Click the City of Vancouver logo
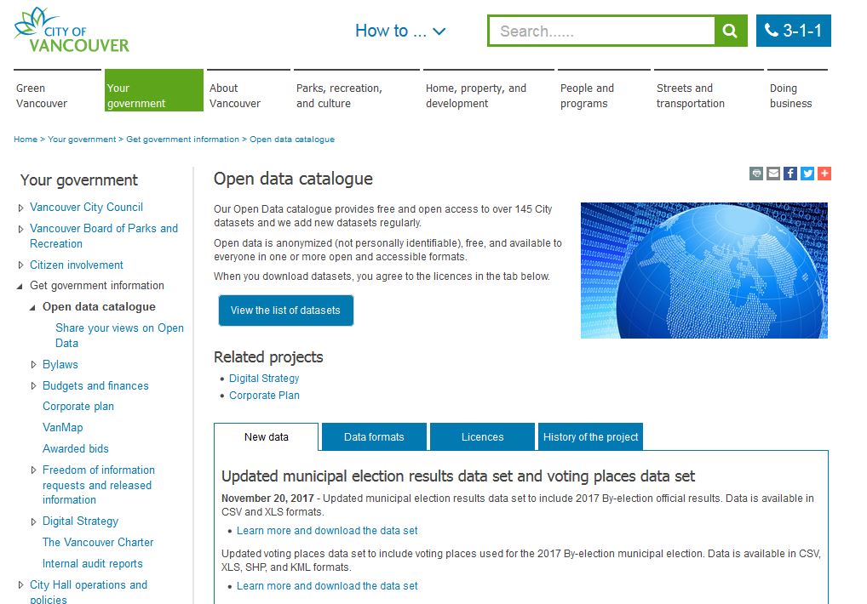The width and height of the screenshot is (867, 604). pyautogui.click(x=72, y=31)
